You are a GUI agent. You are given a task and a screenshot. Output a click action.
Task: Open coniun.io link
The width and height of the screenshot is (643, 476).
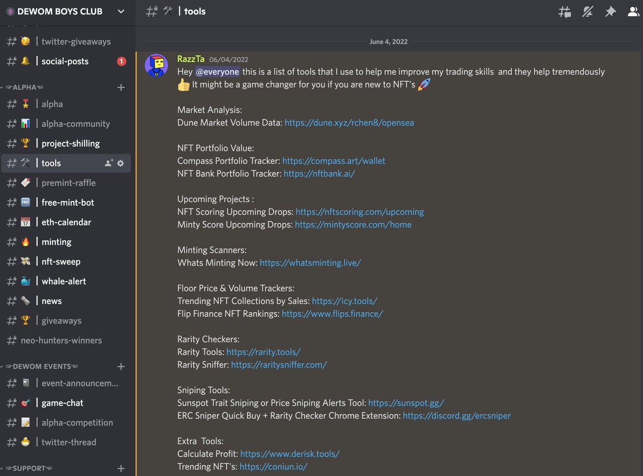pyautogui.click(x=273, y=467)
